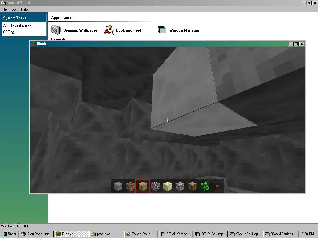The image size is (318, 238).
Task: Open the Window Manager stacked-windows icon
Action: [162, 30]
